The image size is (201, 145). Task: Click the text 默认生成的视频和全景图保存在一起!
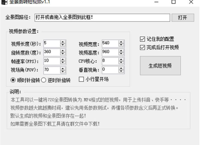(x=48, y=116)
